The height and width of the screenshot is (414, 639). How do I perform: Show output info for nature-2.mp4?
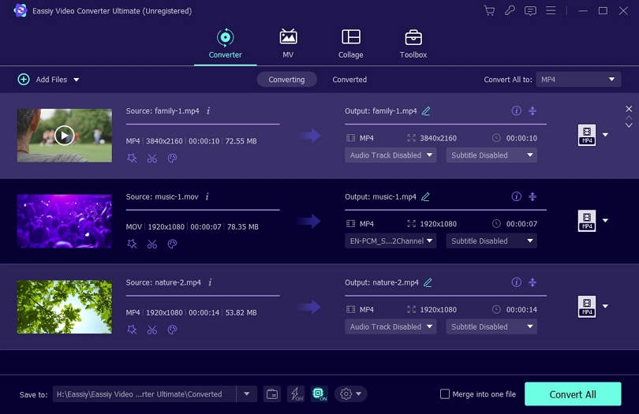point(516,282)
